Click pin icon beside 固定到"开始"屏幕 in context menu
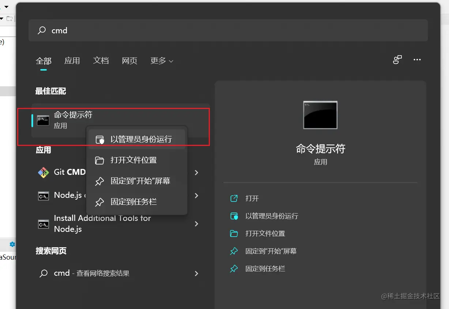 (99, 181)
